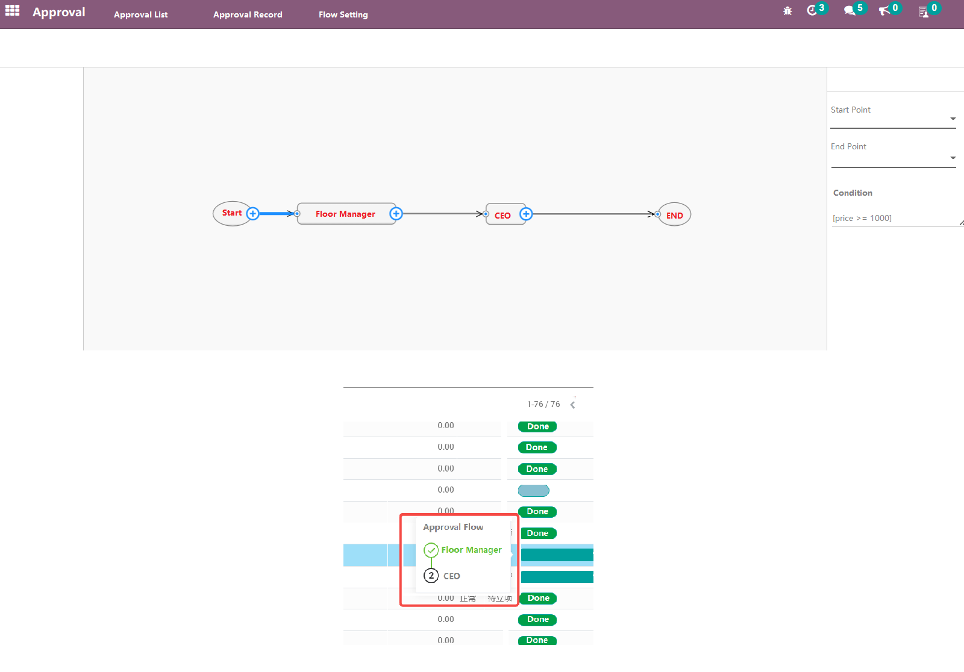Click plus icon on Start node
This screenshot has height=672, width=964.
(253, 214)
